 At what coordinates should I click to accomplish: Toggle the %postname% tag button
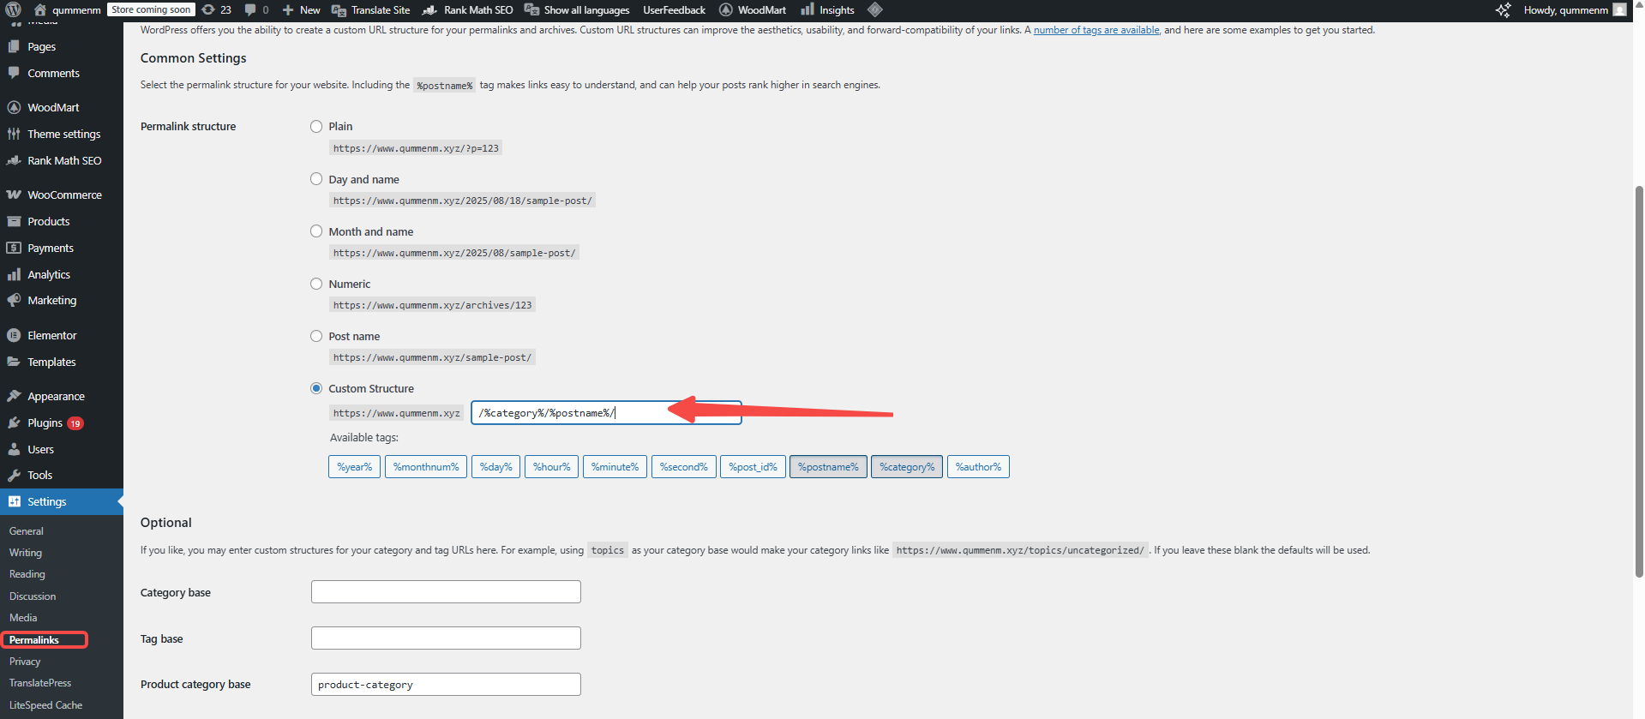tap(828, 467)
